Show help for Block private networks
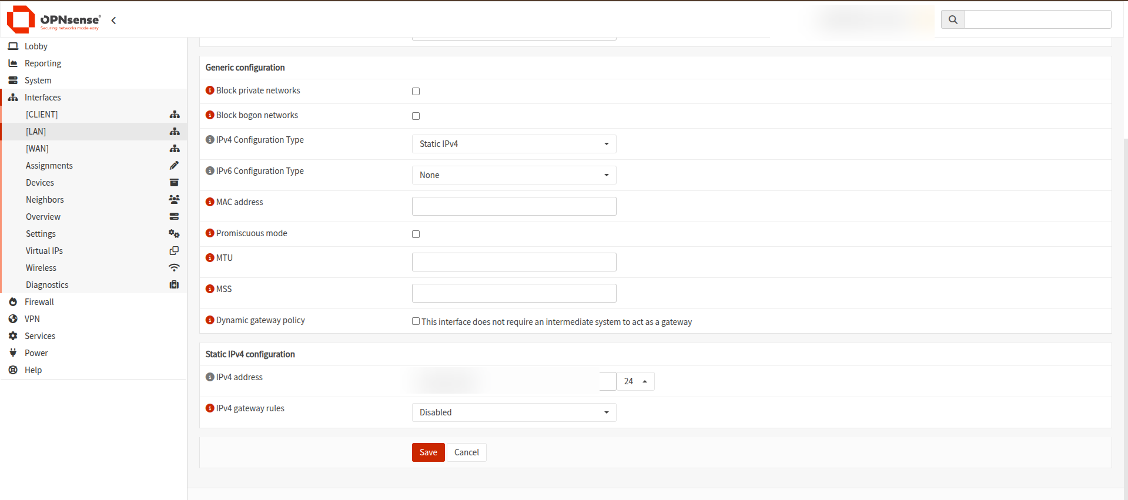 (210, 90)
